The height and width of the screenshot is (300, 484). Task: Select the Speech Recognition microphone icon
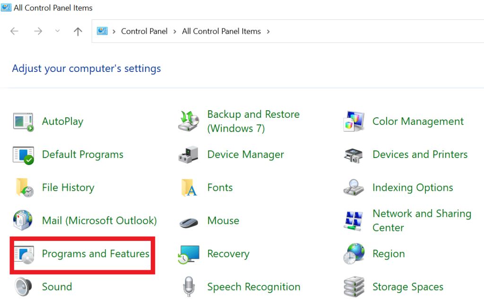(x=189, y=287)
